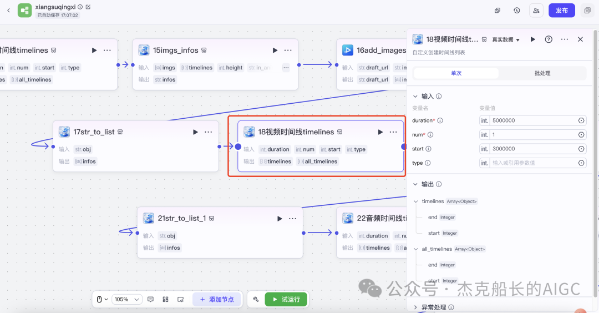Click the num value field
This screenshot has height=313, width=599.
(x=534, y=134)
